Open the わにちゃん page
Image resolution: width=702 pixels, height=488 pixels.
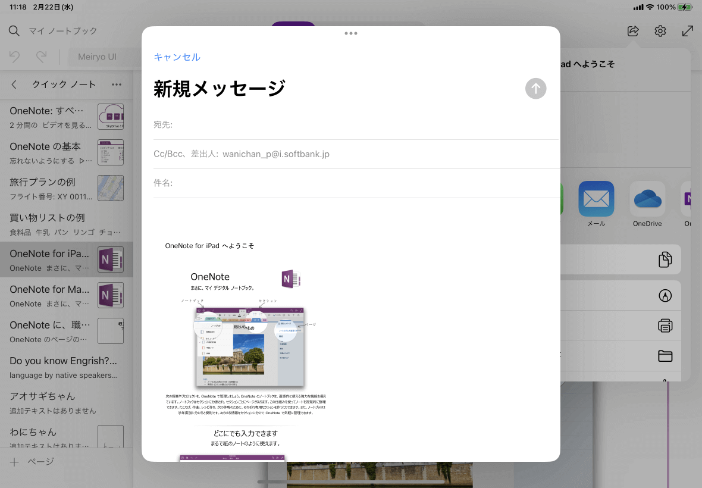tap(66, 435)
